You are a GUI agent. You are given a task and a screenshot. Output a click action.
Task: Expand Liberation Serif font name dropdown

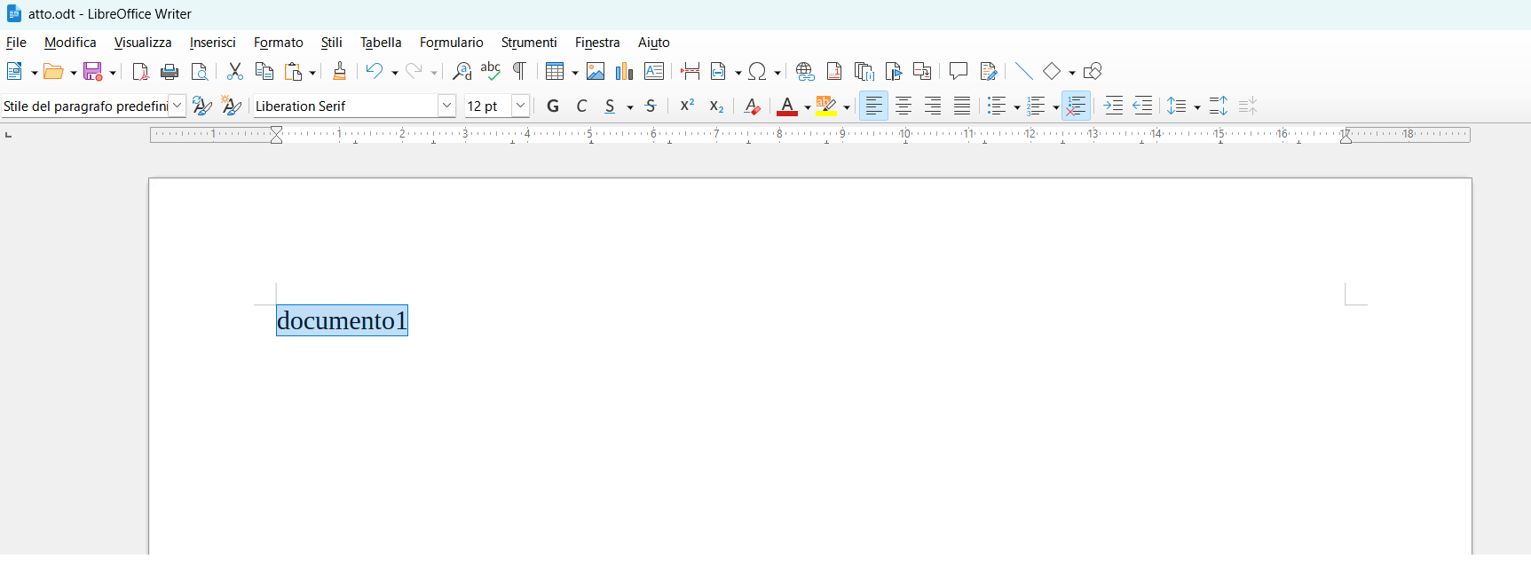pyautogui.click(x=447, y=106)
